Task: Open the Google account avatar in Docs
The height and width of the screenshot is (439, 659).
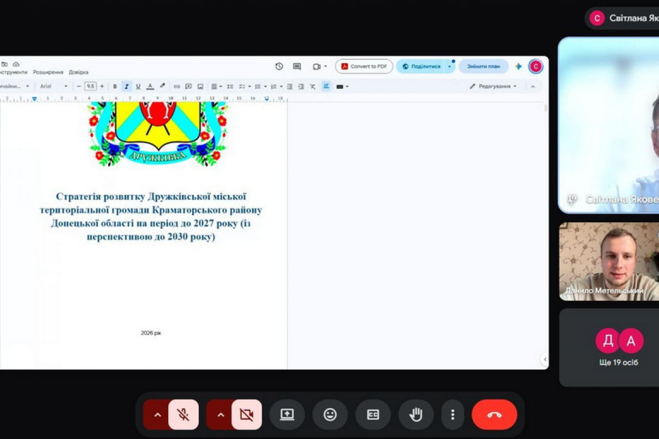Action: click(x=535, y=66)
